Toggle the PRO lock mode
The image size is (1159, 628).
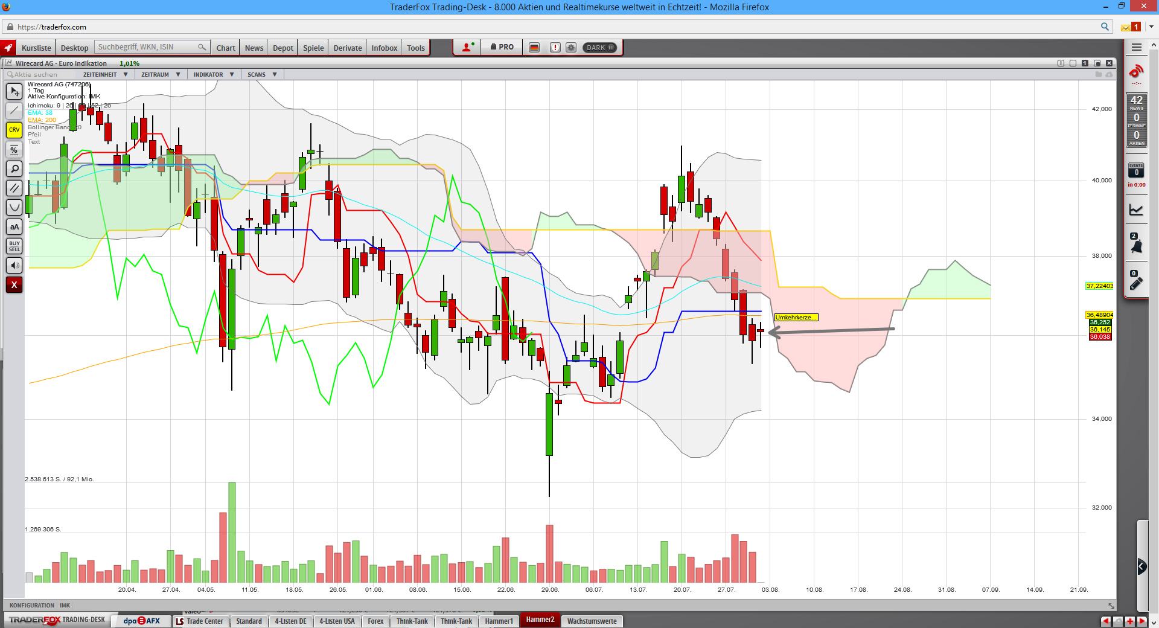click(502, 47)
